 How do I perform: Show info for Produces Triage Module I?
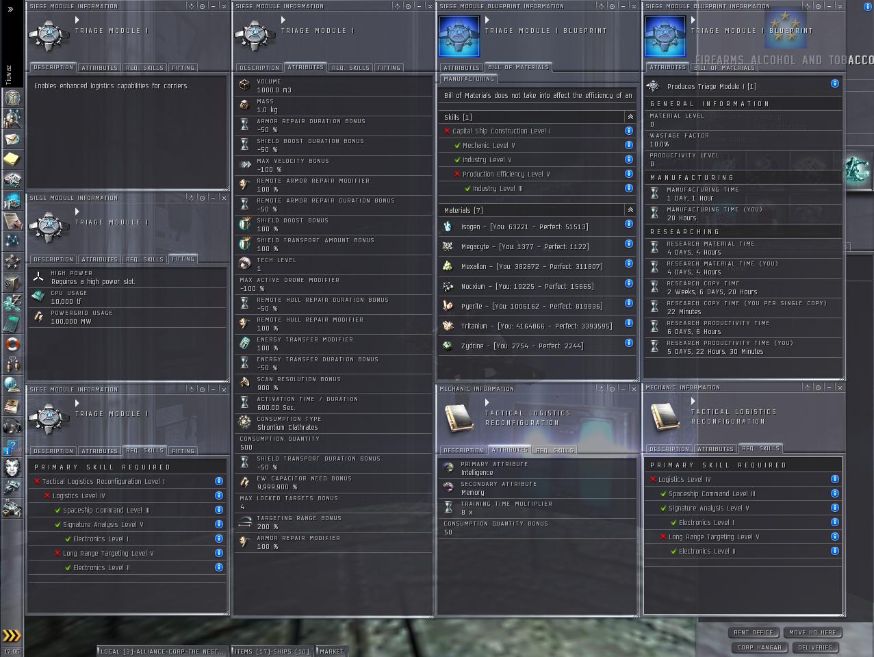834,83
